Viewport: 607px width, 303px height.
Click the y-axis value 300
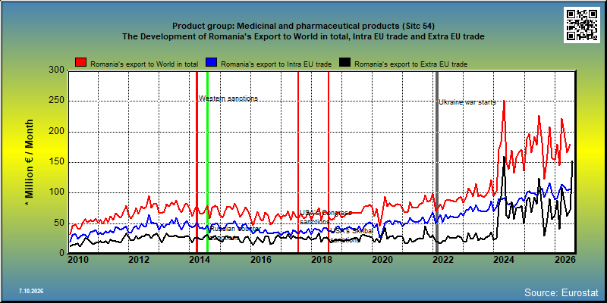click(56, 70)
